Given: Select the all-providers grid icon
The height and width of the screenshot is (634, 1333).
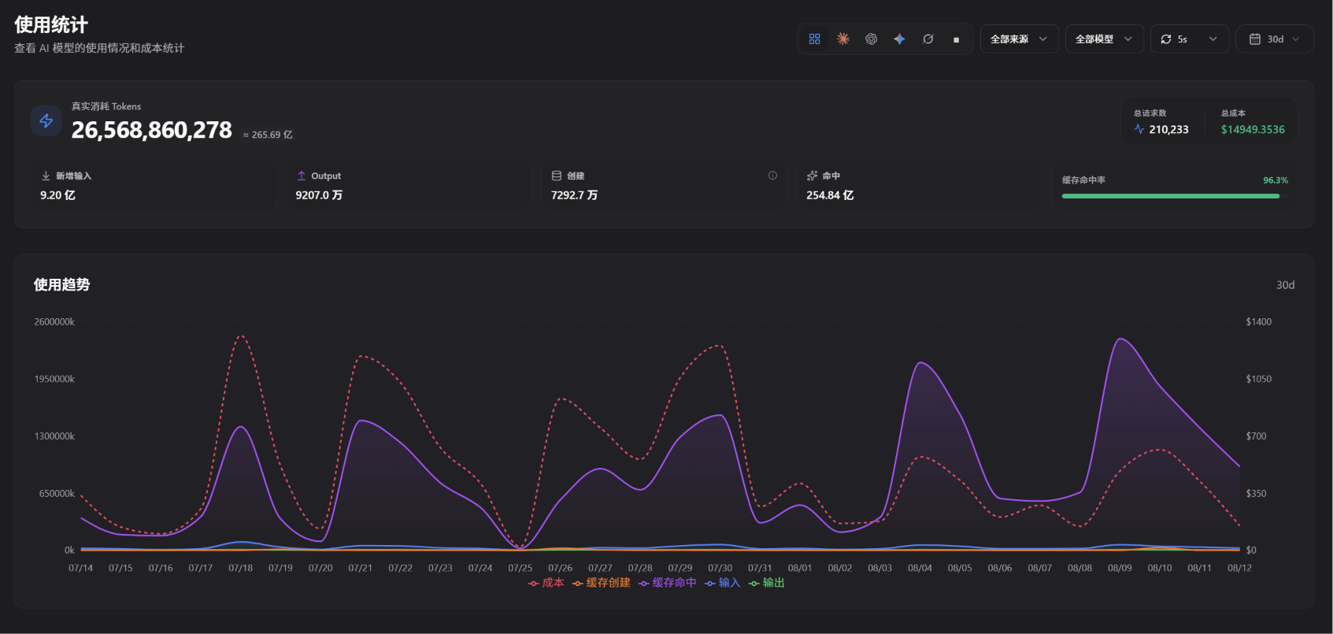Looking at the screenshot, I should tap(814, 39).
